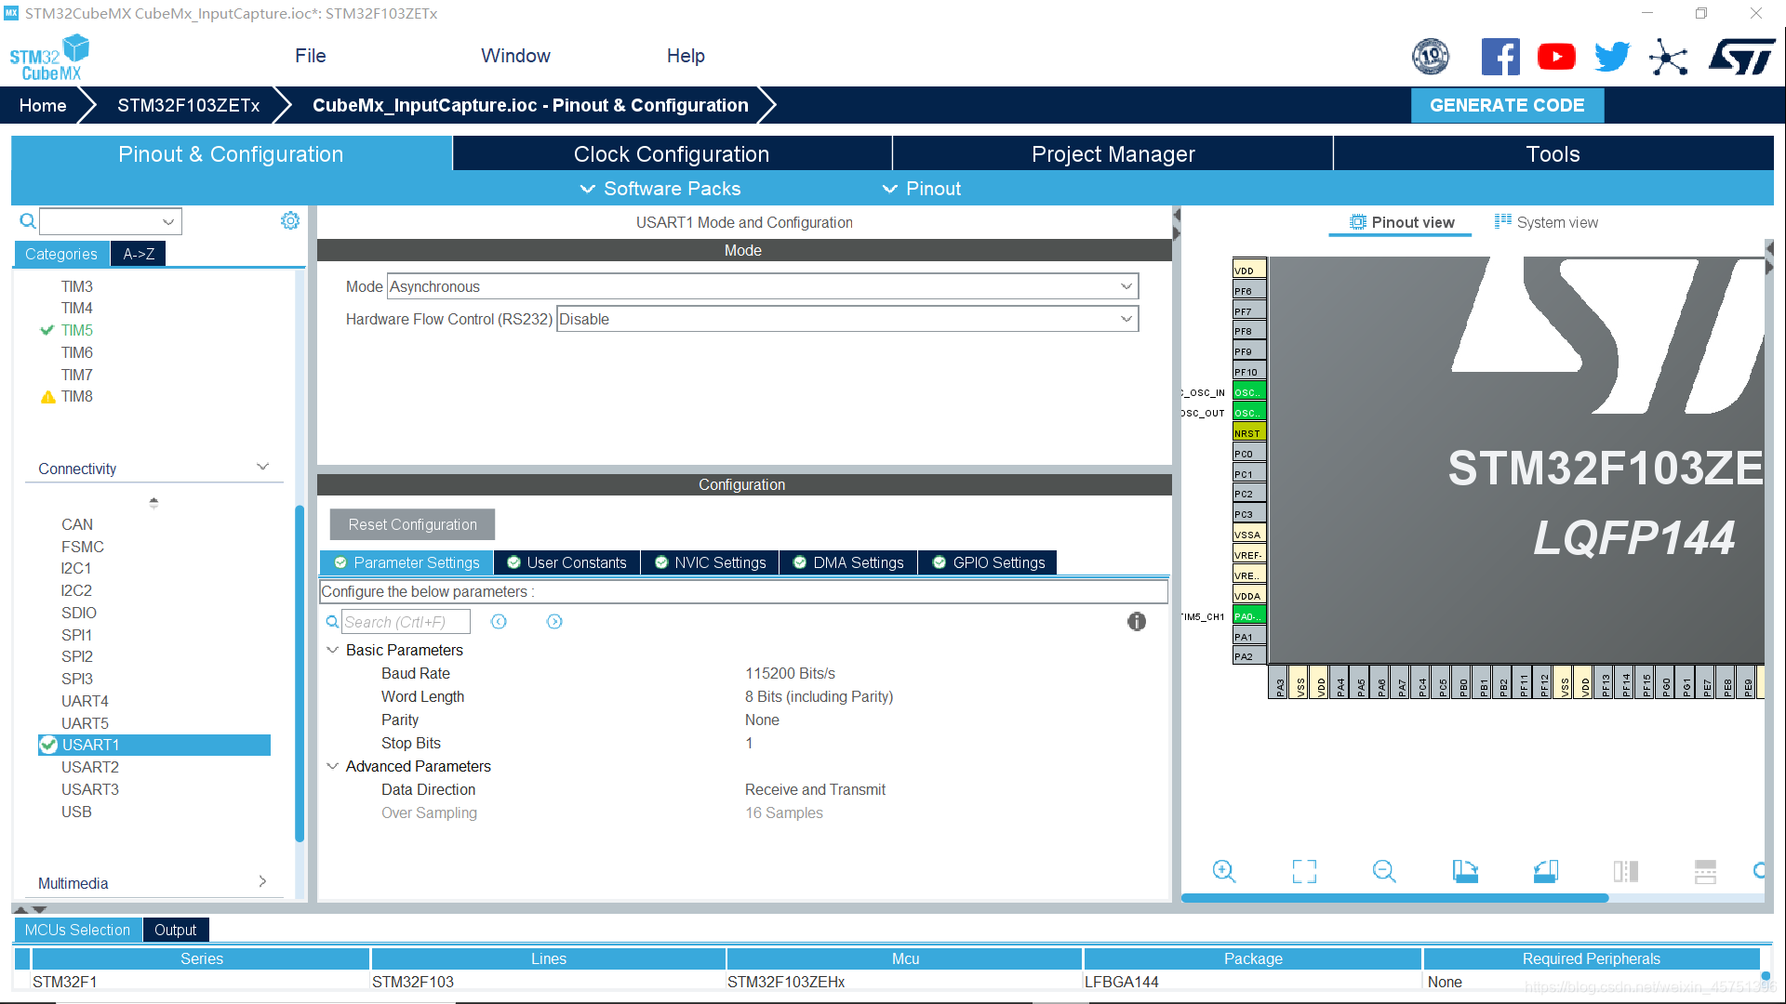The image size is (1786, 1004).
Task: Click the TIM5 enabled checkmark icon
Action: 47,330
